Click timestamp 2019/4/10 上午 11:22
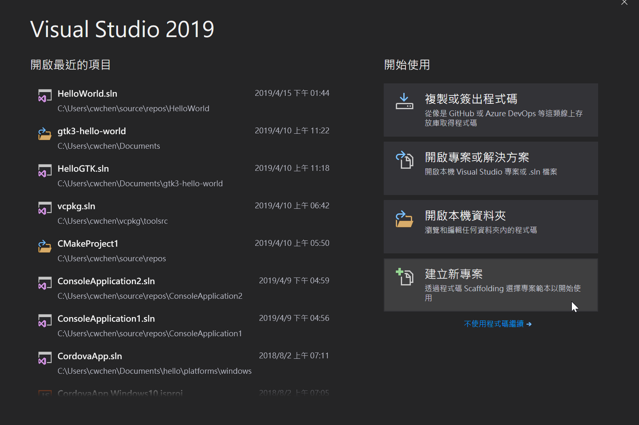 (x=292, y=130)
